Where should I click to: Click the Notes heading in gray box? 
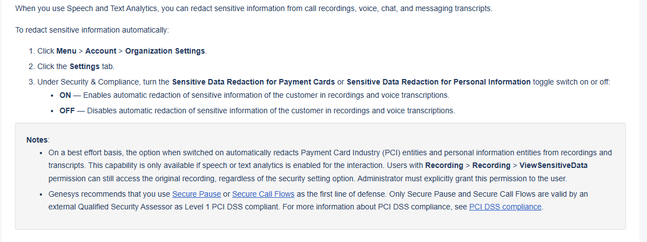click(38, 140)
